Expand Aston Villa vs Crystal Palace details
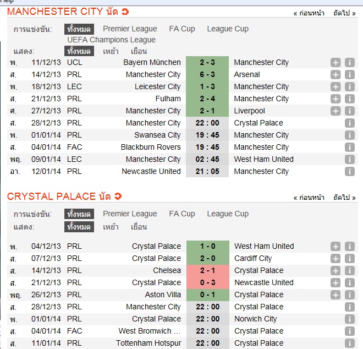 point(335,295)
